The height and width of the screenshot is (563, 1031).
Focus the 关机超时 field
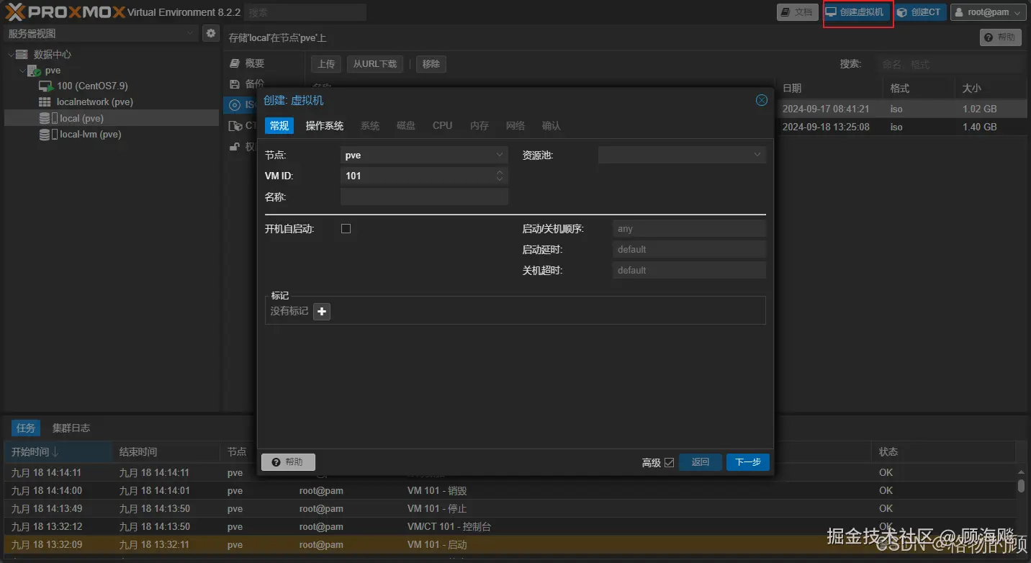pyautogui.click(x=689, y=270)
